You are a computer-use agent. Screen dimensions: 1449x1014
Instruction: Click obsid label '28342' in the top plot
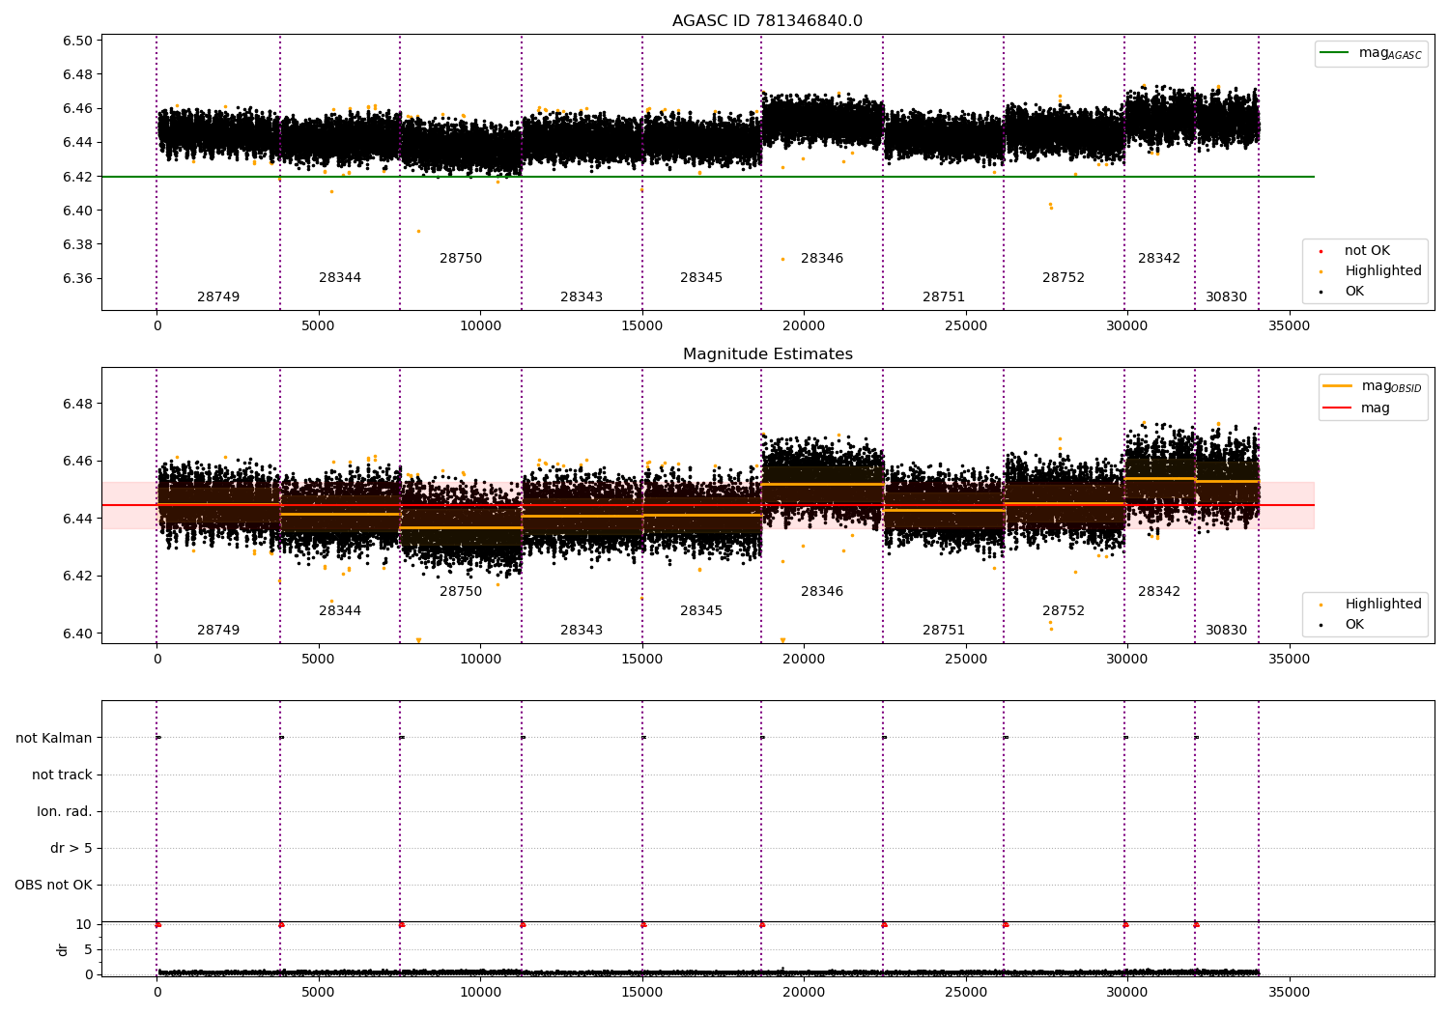(1159, 258)
